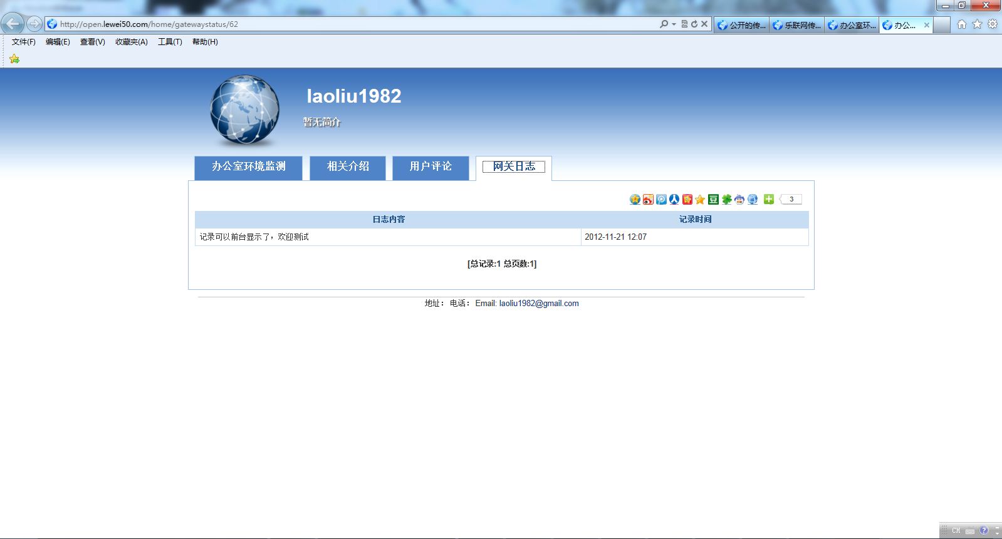Viewport: 1002px width, 539px height.
Task: Click add to favorites bar star icon
Action: tap(14, 59)
